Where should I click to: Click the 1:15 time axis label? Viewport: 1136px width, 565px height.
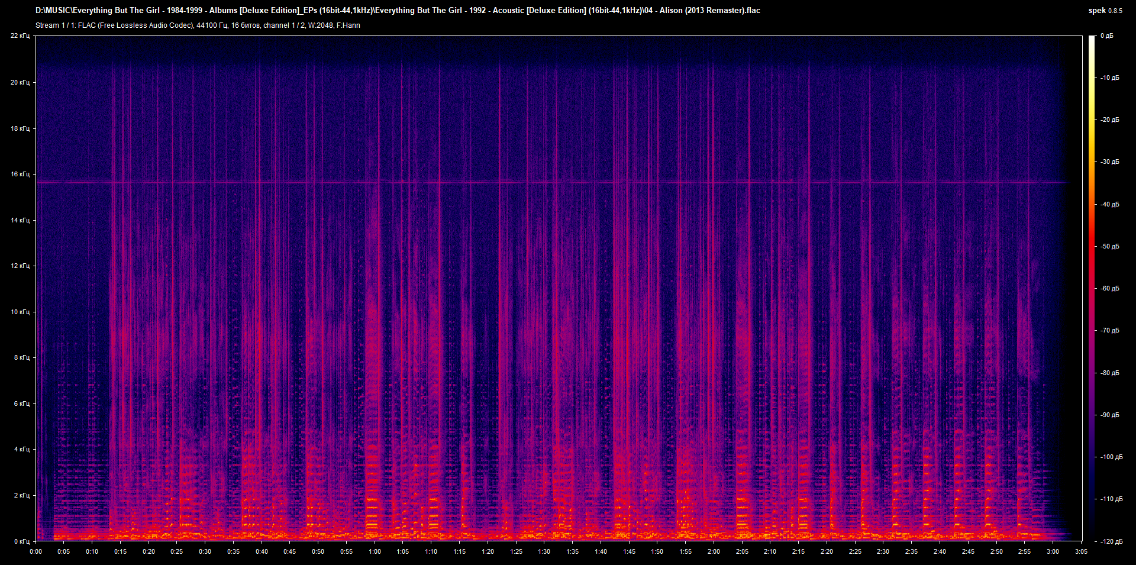(460, 551)
